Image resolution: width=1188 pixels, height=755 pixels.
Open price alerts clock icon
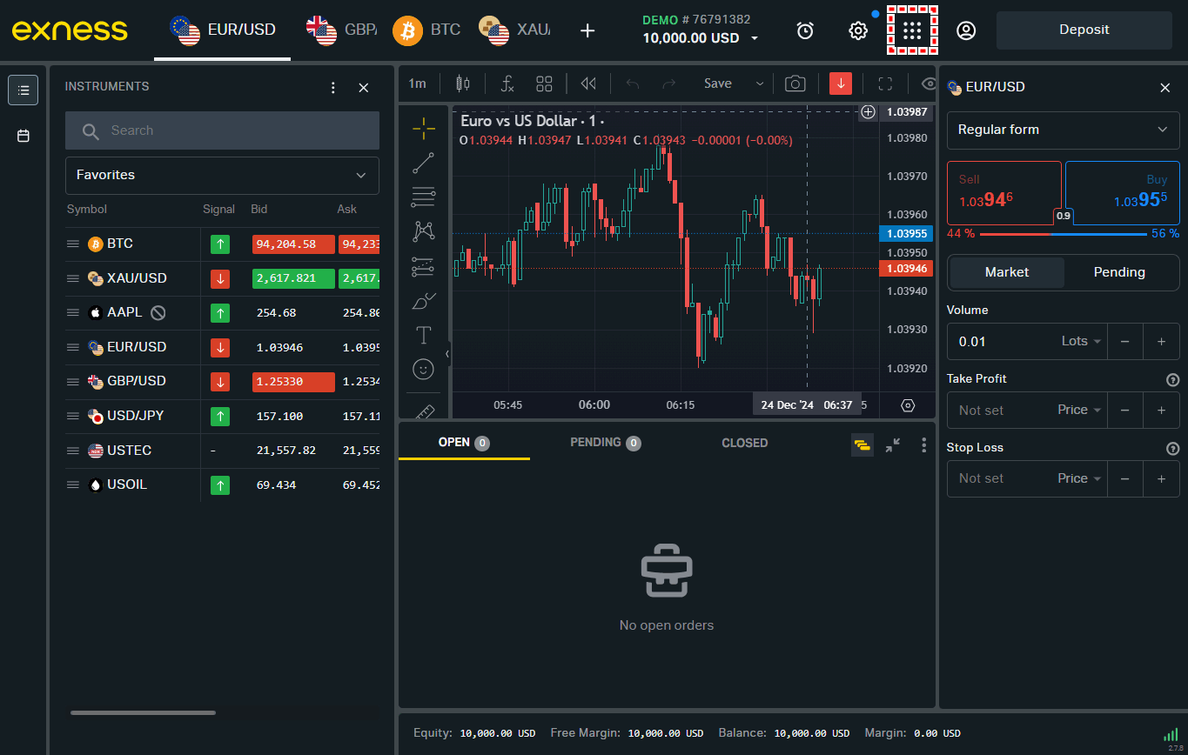[805, 30]
